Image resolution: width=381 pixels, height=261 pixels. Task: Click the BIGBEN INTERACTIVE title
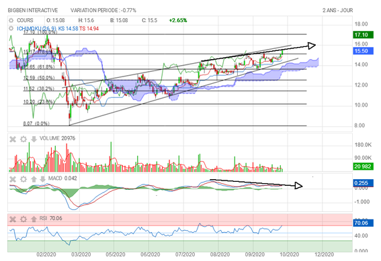[33, 11]
